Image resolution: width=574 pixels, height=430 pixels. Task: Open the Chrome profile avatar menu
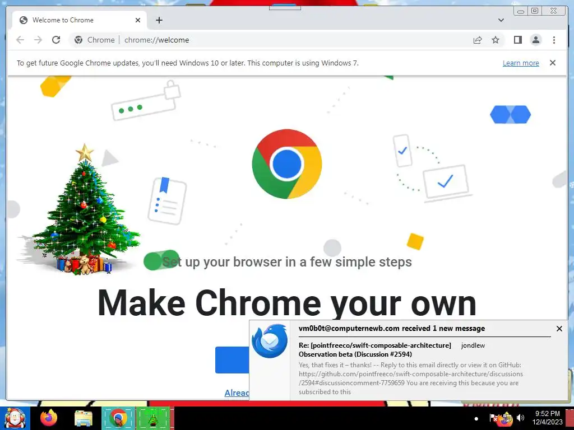535,40
